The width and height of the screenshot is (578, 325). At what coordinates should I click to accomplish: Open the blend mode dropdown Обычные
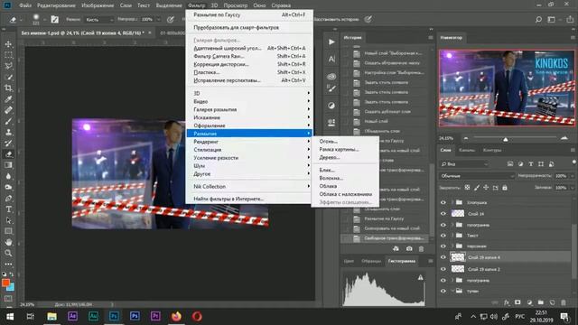477,176
